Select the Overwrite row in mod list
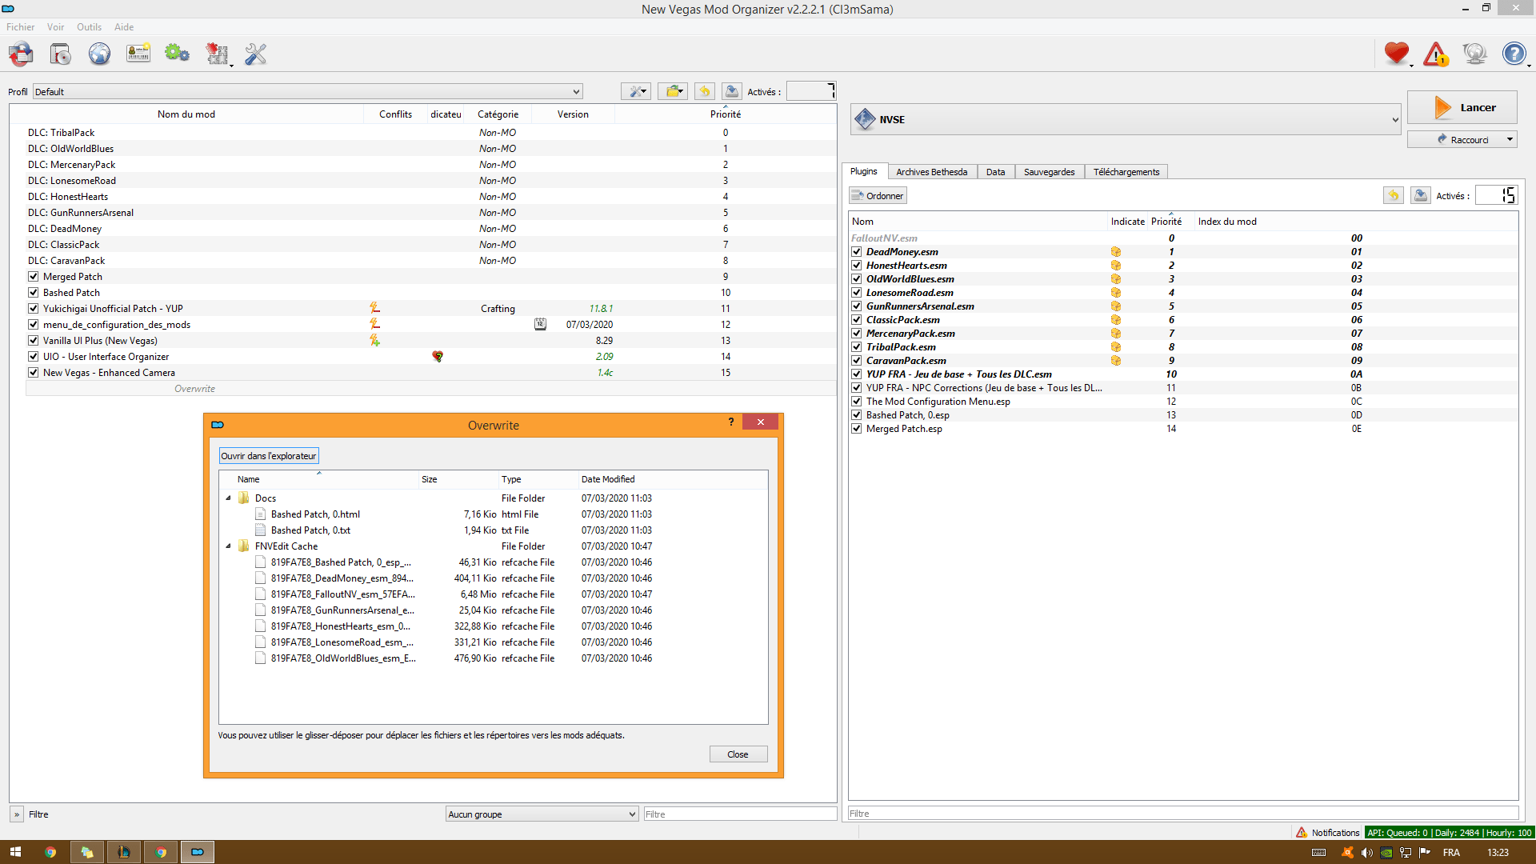The height and width of the screenshot is (864, 1536). 430,389
